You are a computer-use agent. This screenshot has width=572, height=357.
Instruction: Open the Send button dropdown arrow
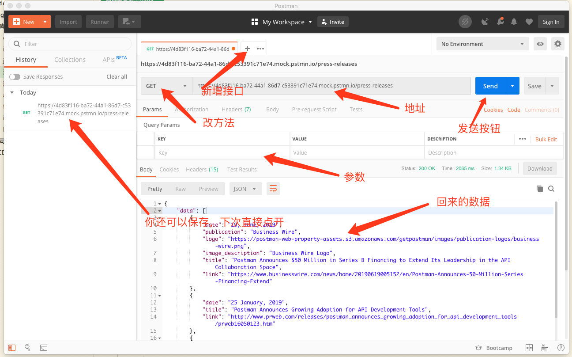click(x=512, y=86)
